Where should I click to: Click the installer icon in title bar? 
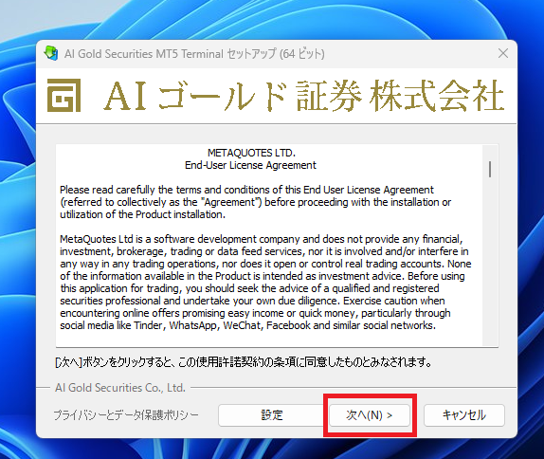click(x=51, y=53)
